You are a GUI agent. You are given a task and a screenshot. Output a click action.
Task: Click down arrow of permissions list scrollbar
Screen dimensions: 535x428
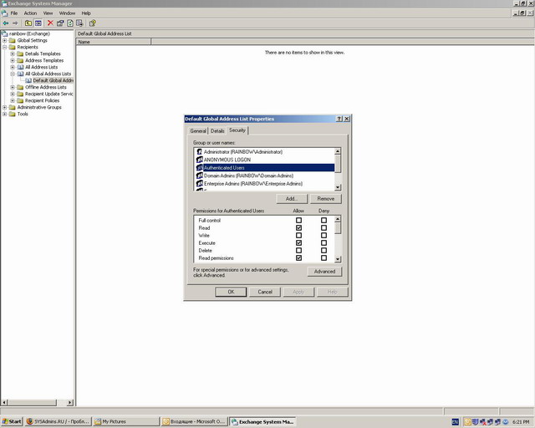pyautogui.click(x=338, y=259)
